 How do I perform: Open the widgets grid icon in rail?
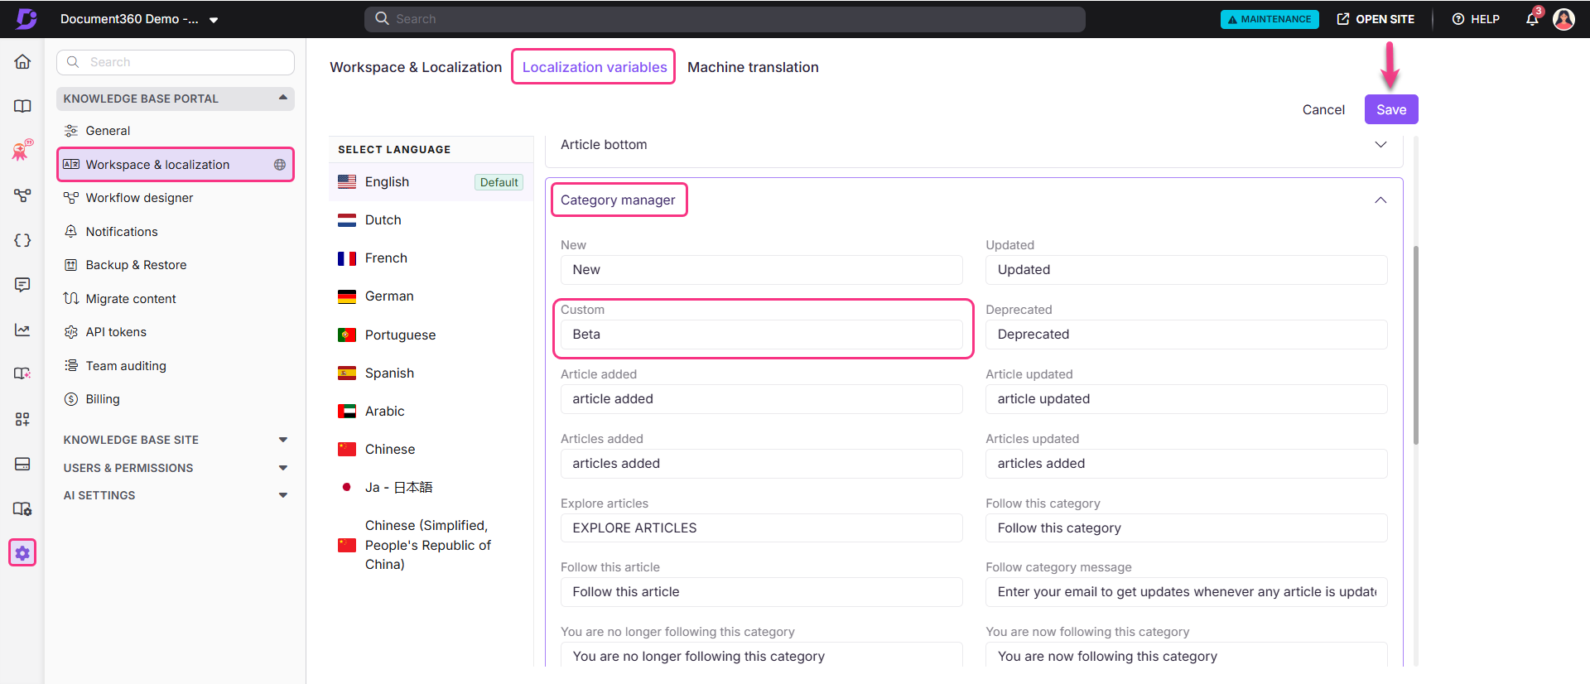click(22, 419)
